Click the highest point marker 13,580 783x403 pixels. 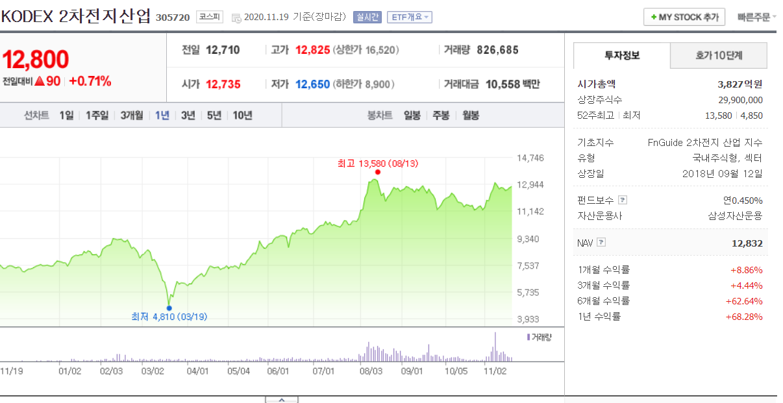(x=377, y=172)
